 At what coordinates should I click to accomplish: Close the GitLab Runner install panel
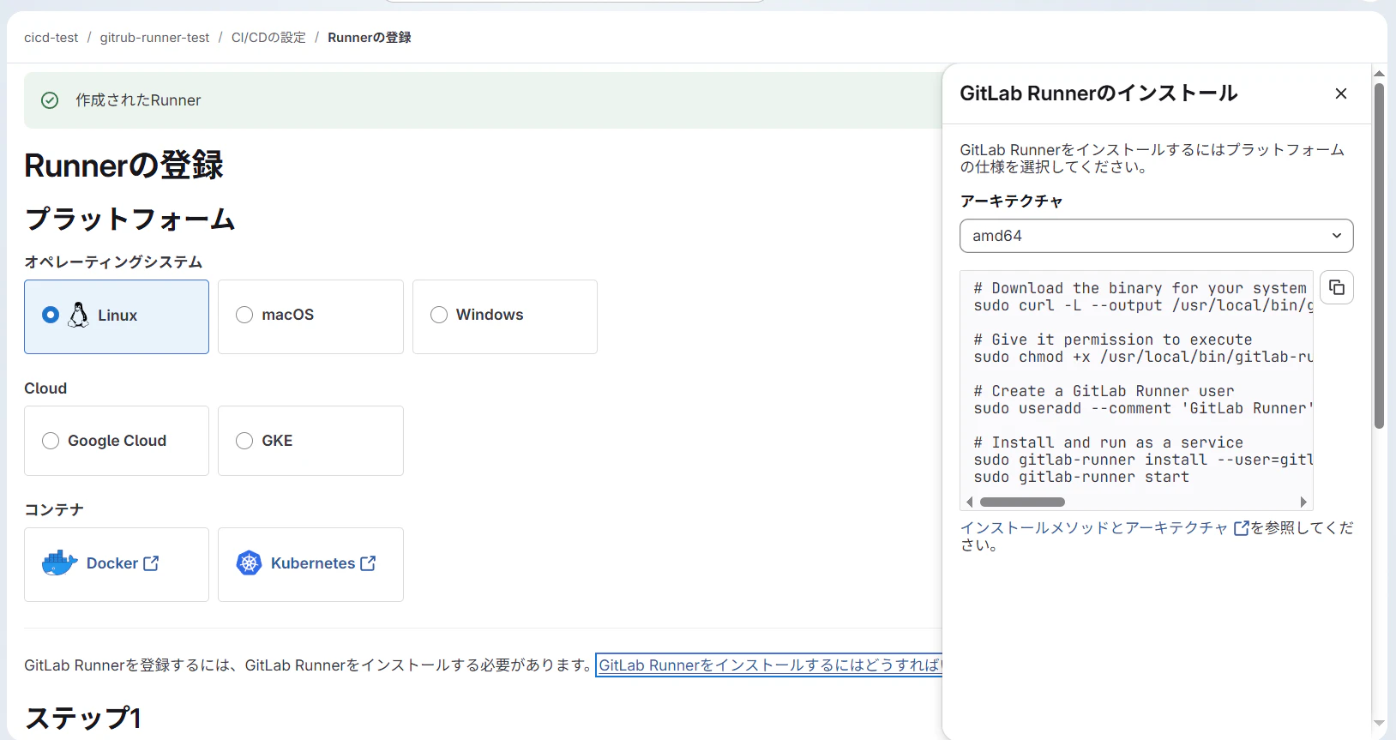click(x=1341, y=93)
